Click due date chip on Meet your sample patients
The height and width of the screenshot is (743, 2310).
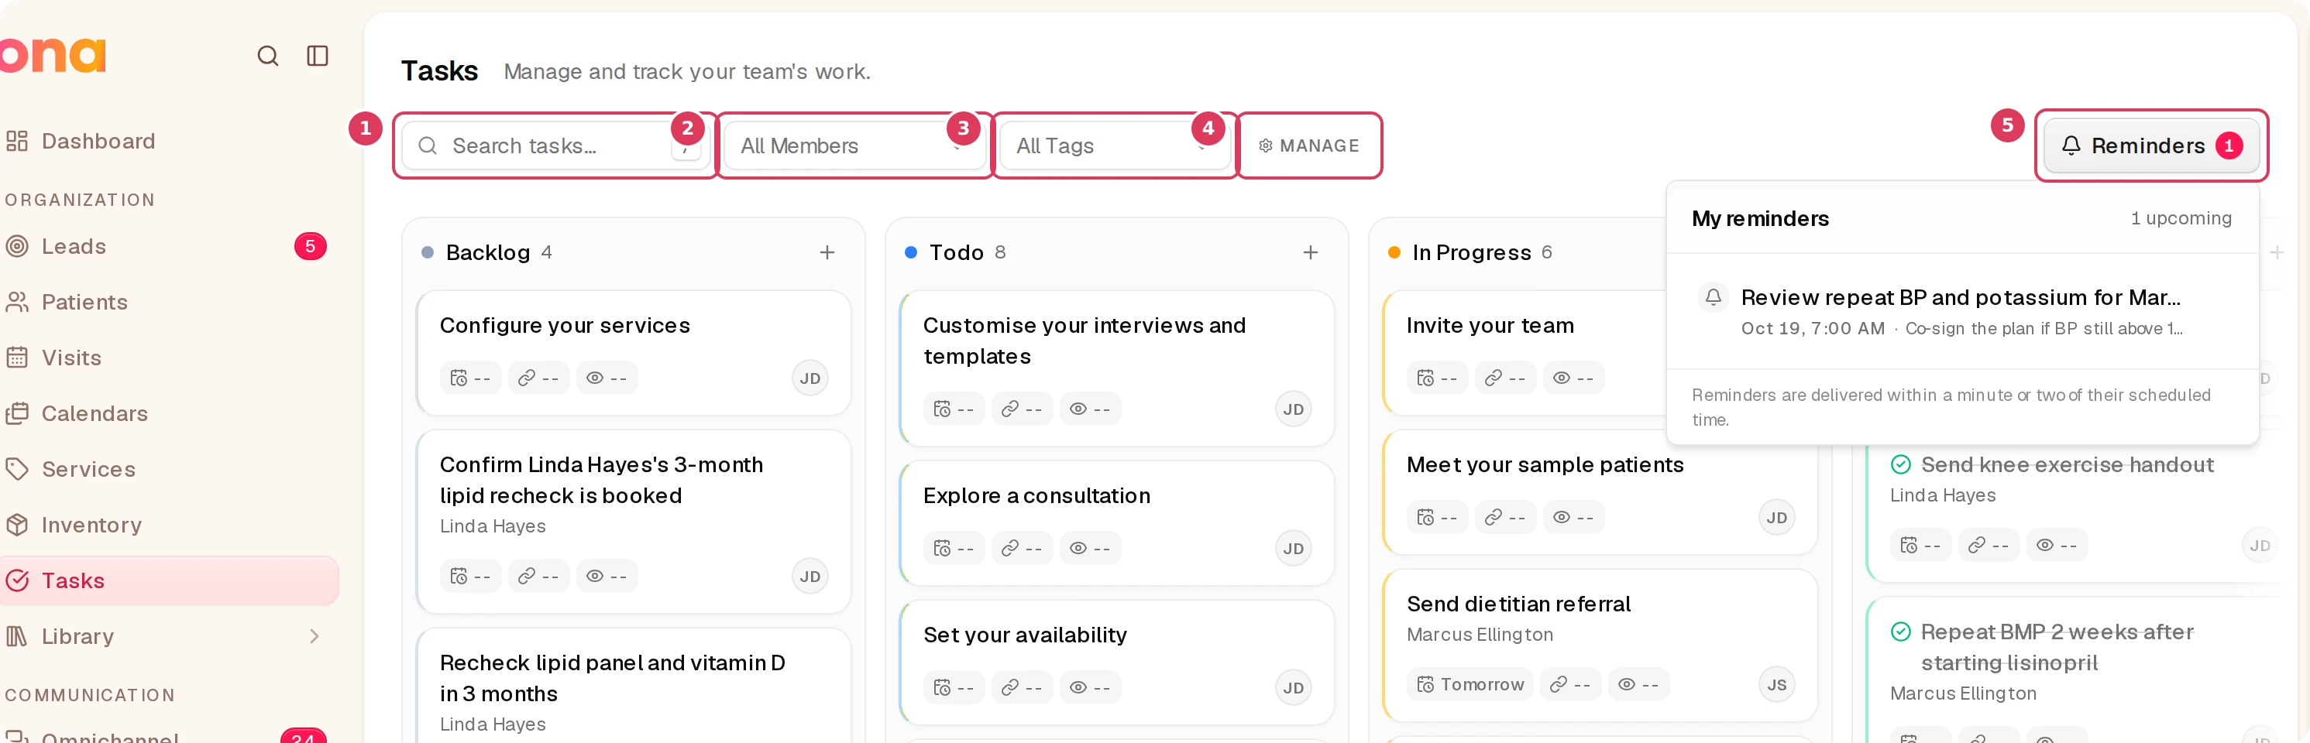point(1436,517)
